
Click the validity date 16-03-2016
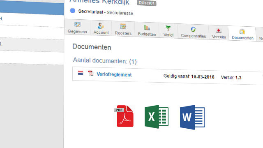point(203,77)
